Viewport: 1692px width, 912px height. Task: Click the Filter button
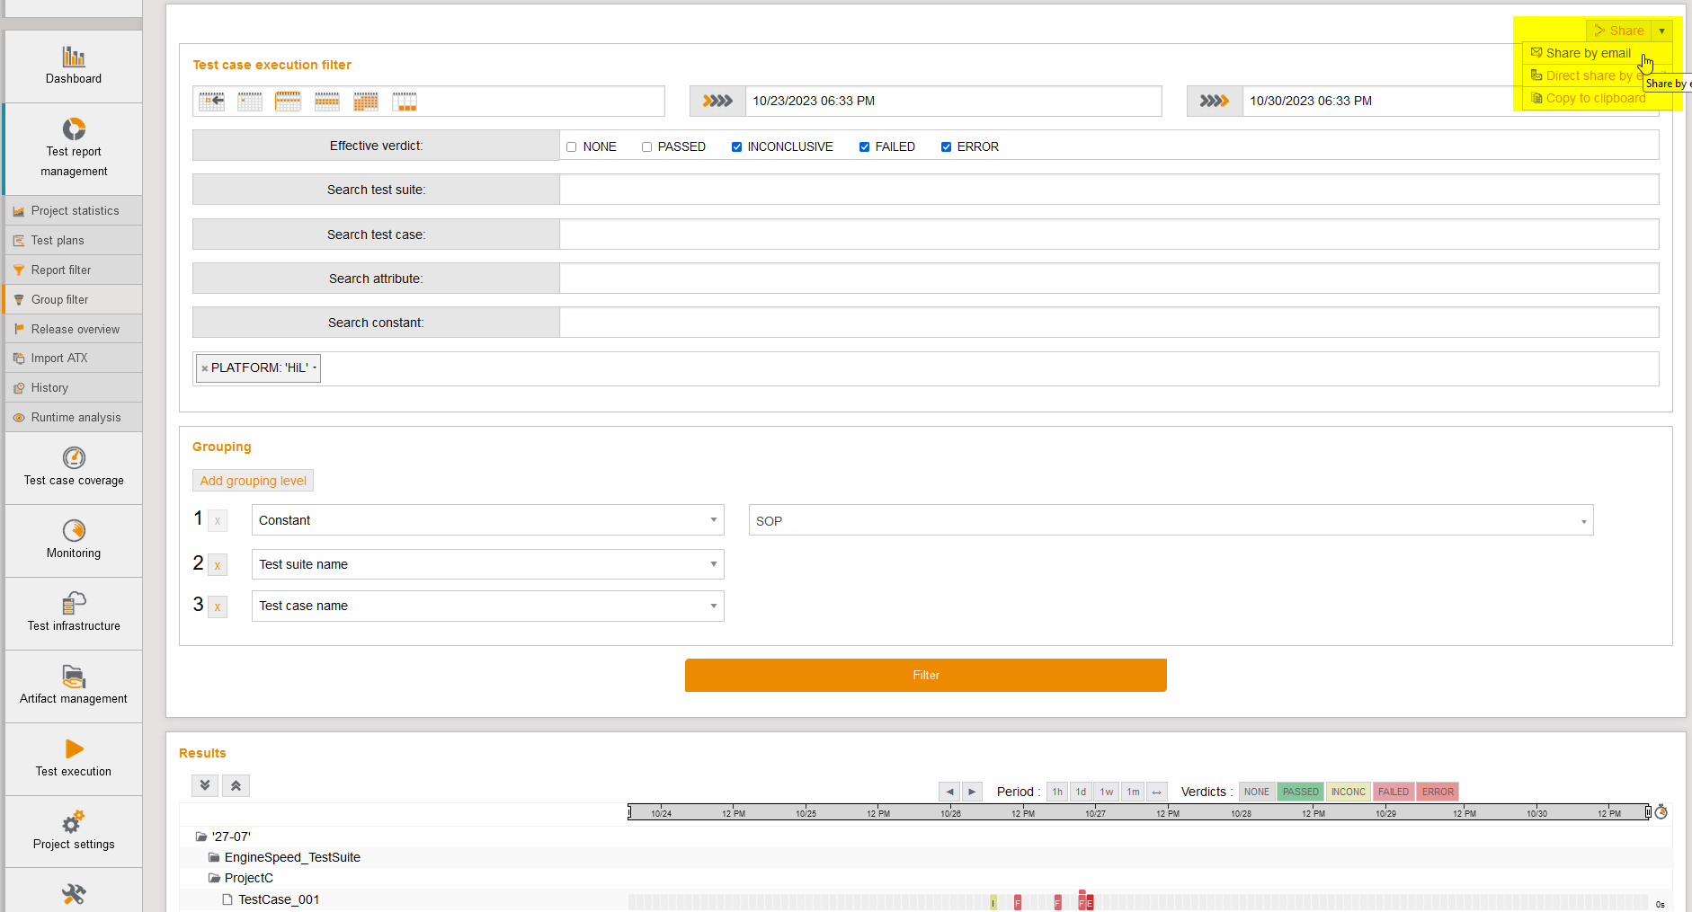925,675
